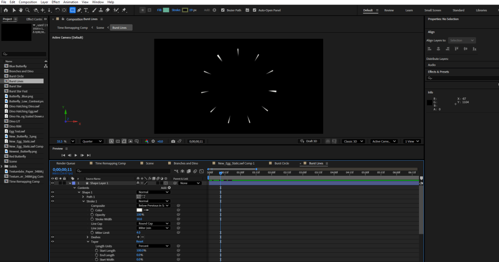Uncheck the Auto-Open Panel checkbox

click(254, 10)
